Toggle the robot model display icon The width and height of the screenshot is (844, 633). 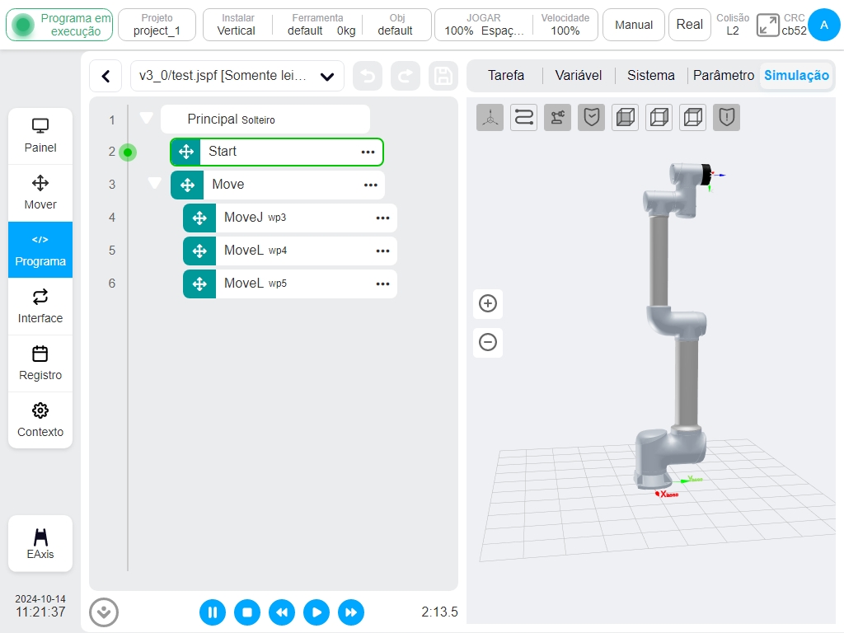click(x=558, y=117)
